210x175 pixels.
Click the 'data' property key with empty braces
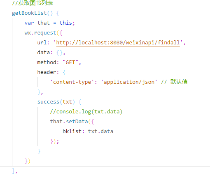coord(44,53)
